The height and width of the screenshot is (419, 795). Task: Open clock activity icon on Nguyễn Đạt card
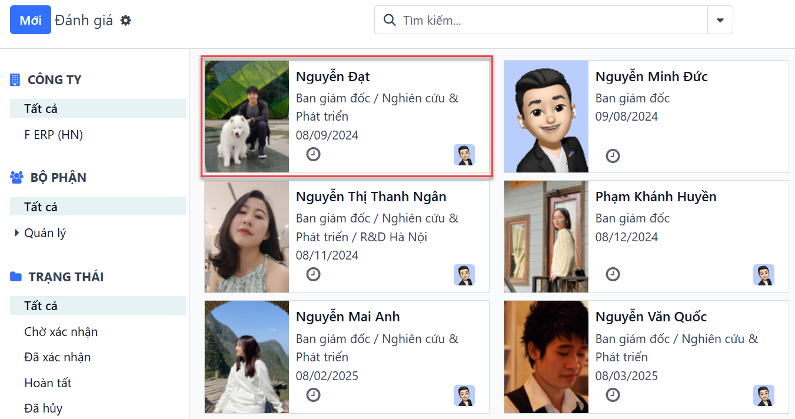(x=314, y=155)
